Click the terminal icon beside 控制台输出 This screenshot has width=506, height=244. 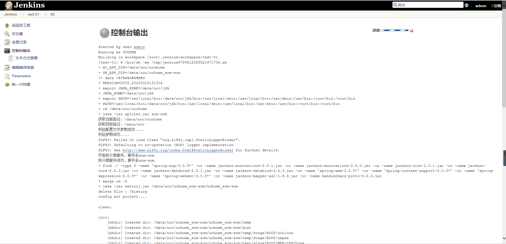(7, 51)
